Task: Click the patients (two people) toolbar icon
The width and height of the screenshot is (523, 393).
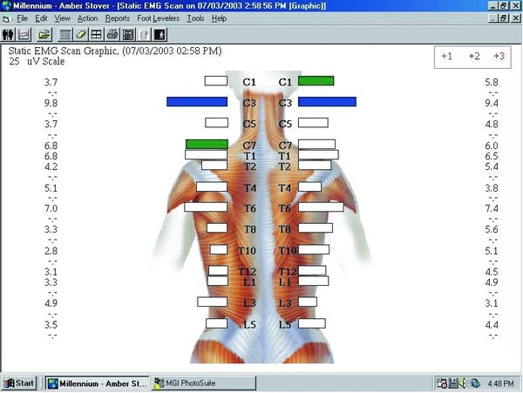Action: pos(9,35)
